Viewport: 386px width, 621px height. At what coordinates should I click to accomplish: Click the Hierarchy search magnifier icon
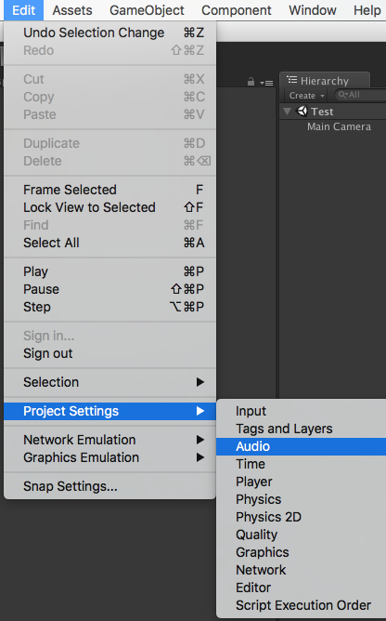click(x=343, y=95)
